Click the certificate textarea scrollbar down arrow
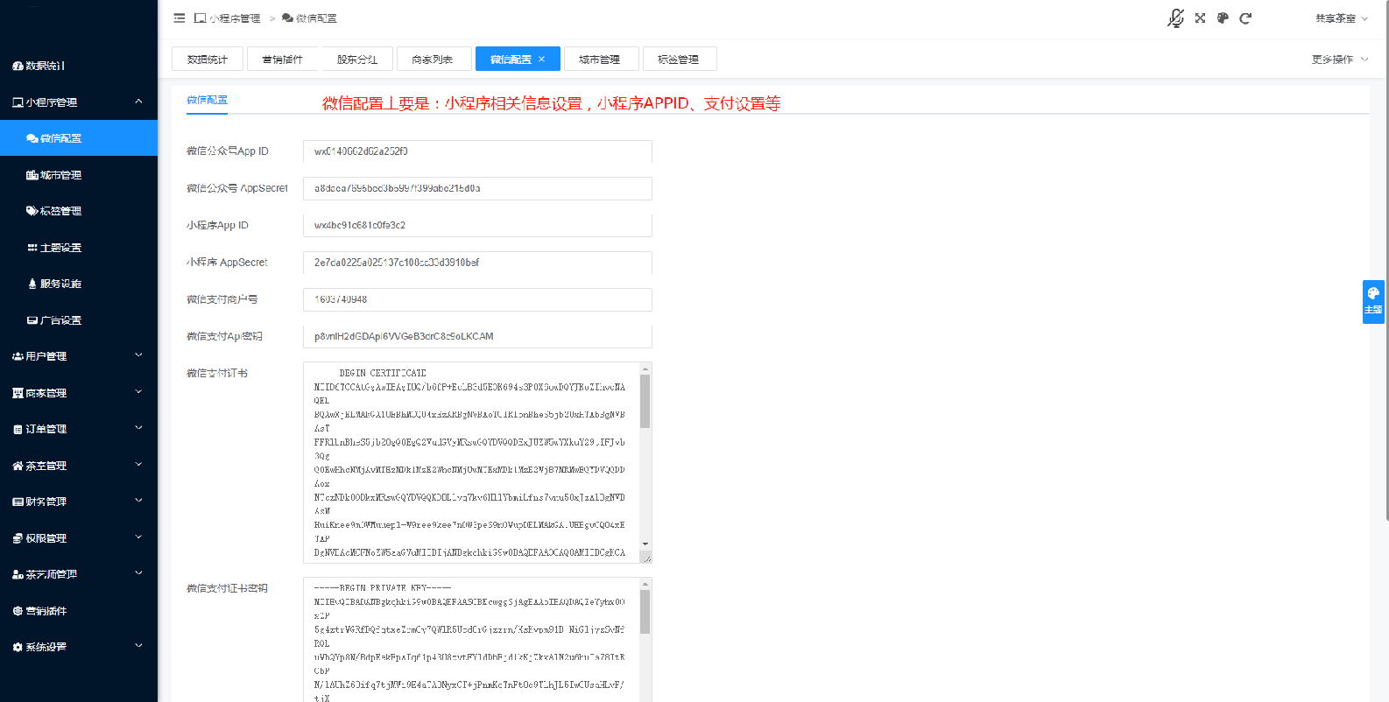Image resolution: width=1389 pixels, height=702 pixels. coord(645,544)
